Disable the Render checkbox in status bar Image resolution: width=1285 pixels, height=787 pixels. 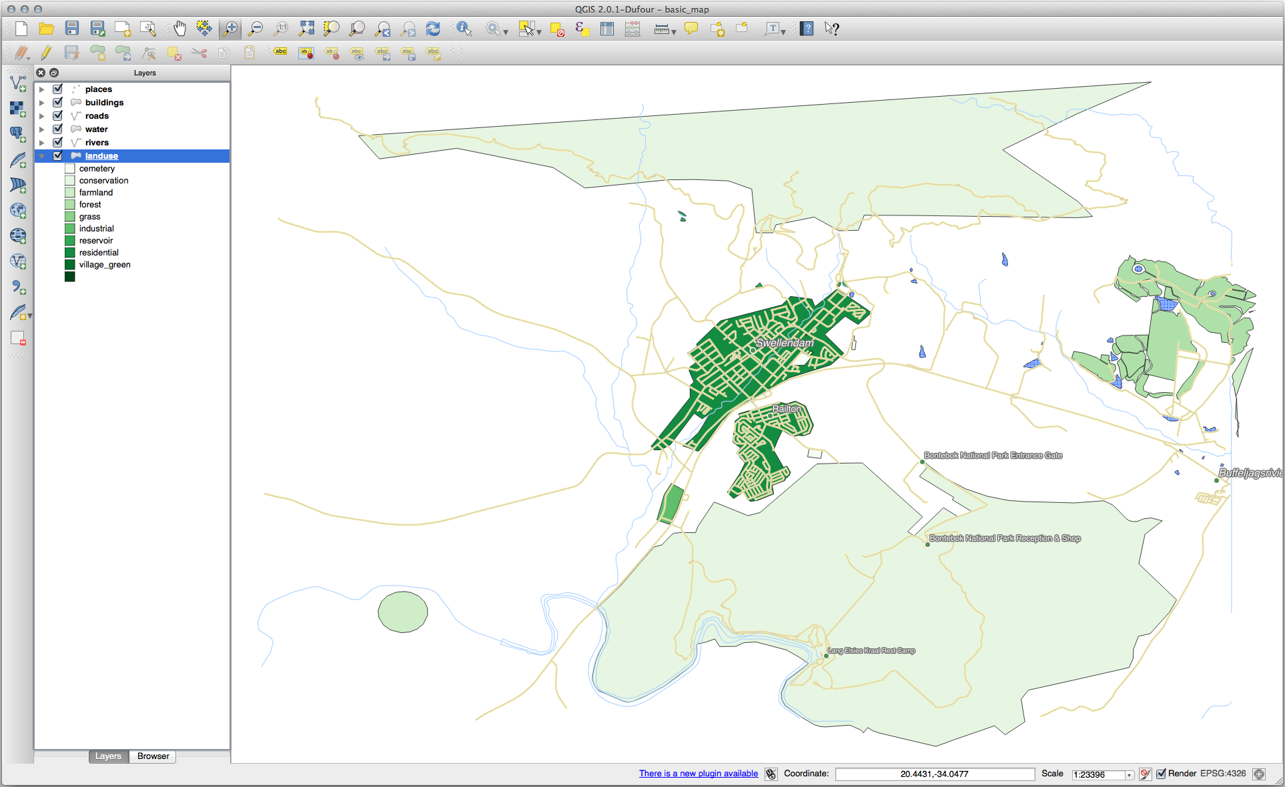coord(1161,774)
